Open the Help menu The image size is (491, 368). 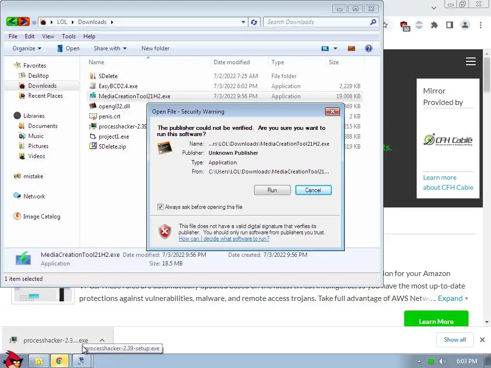pos(89,36)
